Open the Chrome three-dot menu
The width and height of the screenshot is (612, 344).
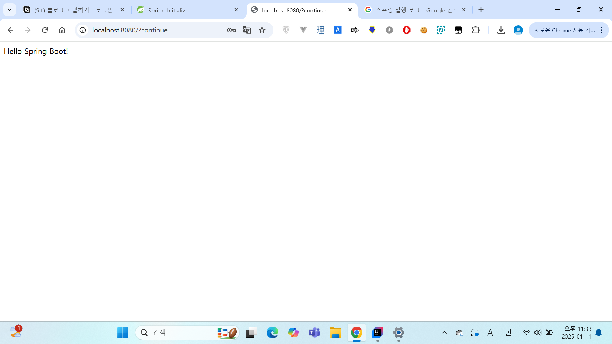601,30
